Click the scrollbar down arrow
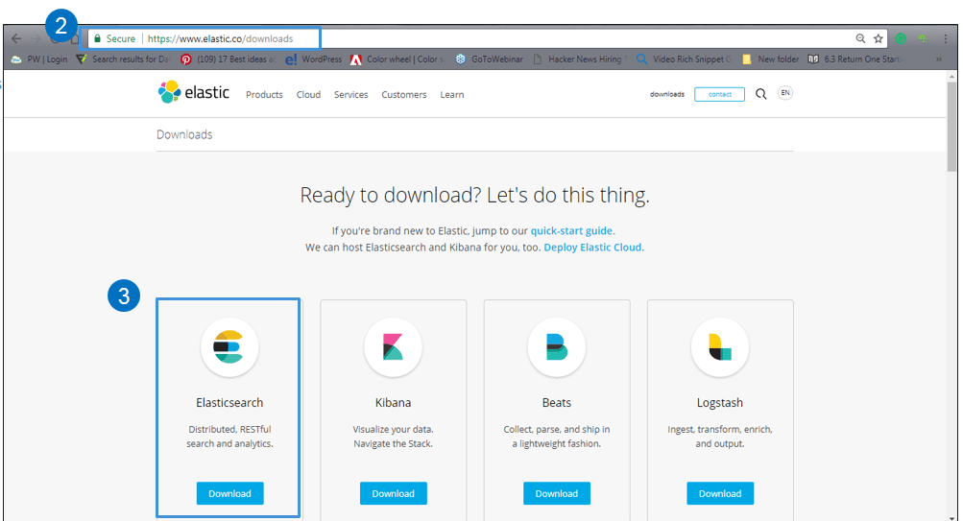Viewport: 963px width, 521px height. pyautogui.click(x=951, y=517)
